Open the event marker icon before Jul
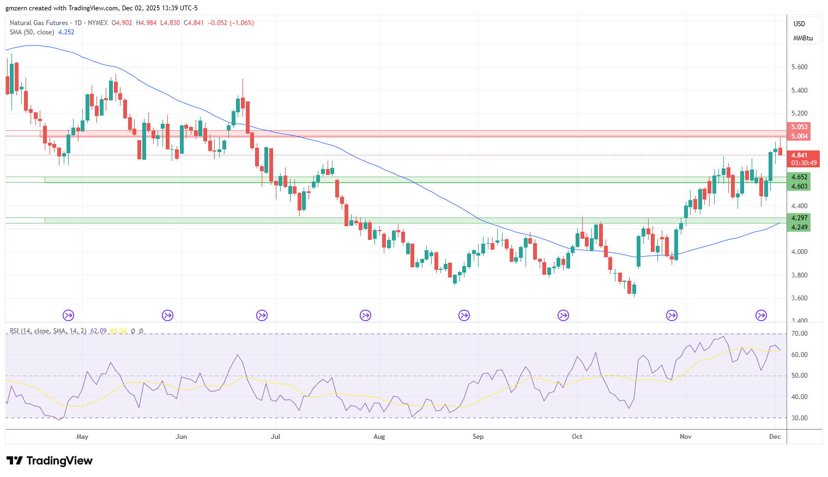The image size is (828, 477). click(262, 315)
